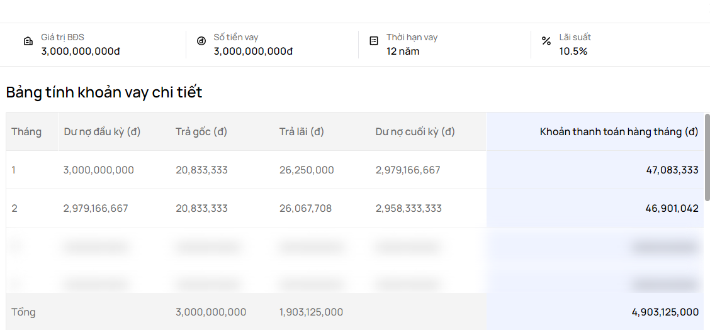Click the Trả gốc (đ) column header
This screenshot has height=330, width=710.
coord(201,132)
